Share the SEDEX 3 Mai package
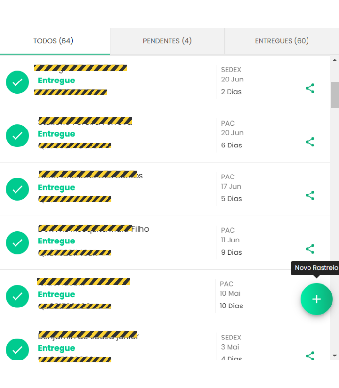This screenshot has height=388, width=339. tap(310, 356)
